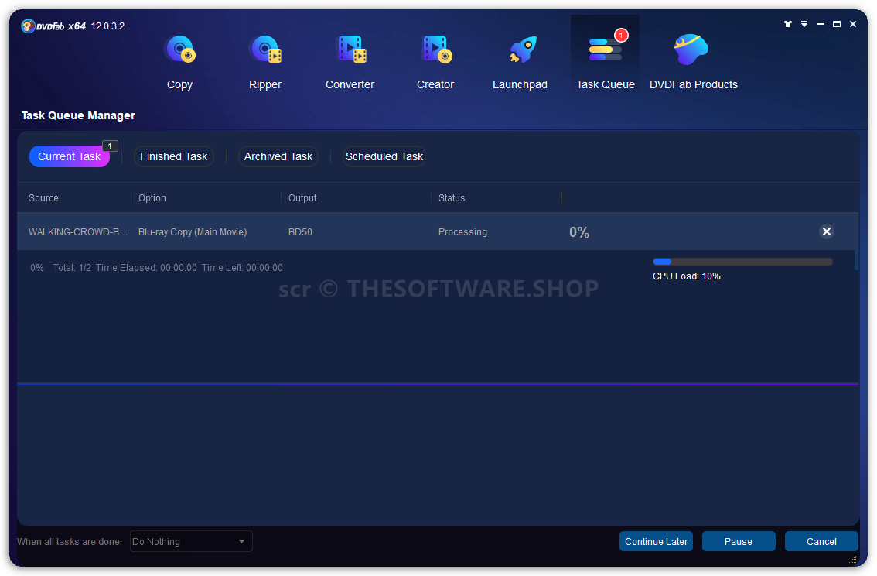The height and width of the screenshot is (576, 877).
Task: Click the CPU Load: 10% label
Action: click(686, 276)
